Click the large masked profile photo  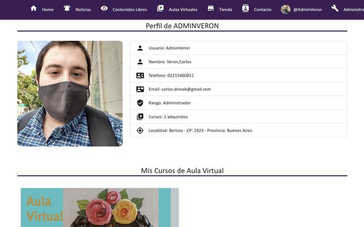pyautogui.click(x=70, y=93)
